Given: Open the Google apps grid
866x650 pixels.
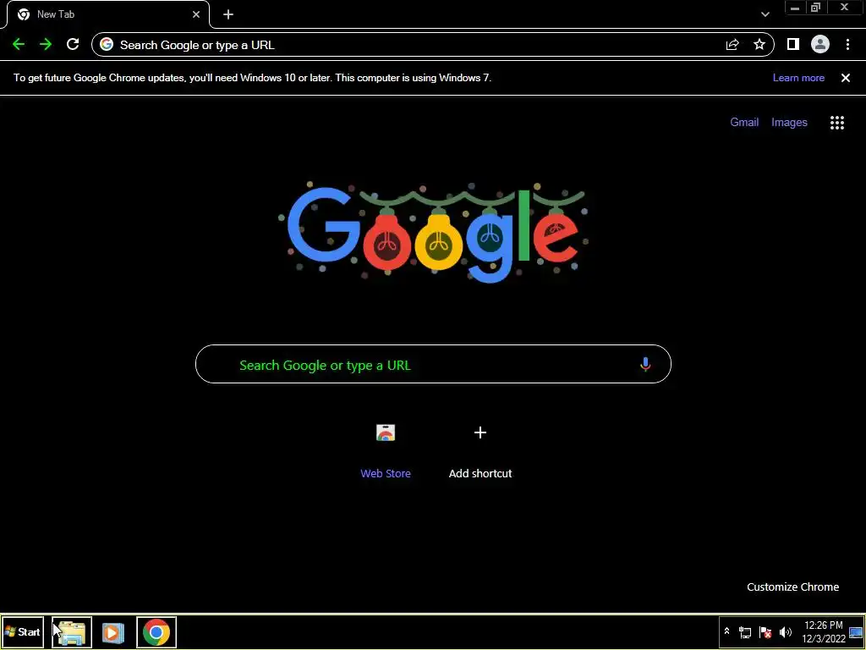Looking at the screenshot, I should (837, 123).
